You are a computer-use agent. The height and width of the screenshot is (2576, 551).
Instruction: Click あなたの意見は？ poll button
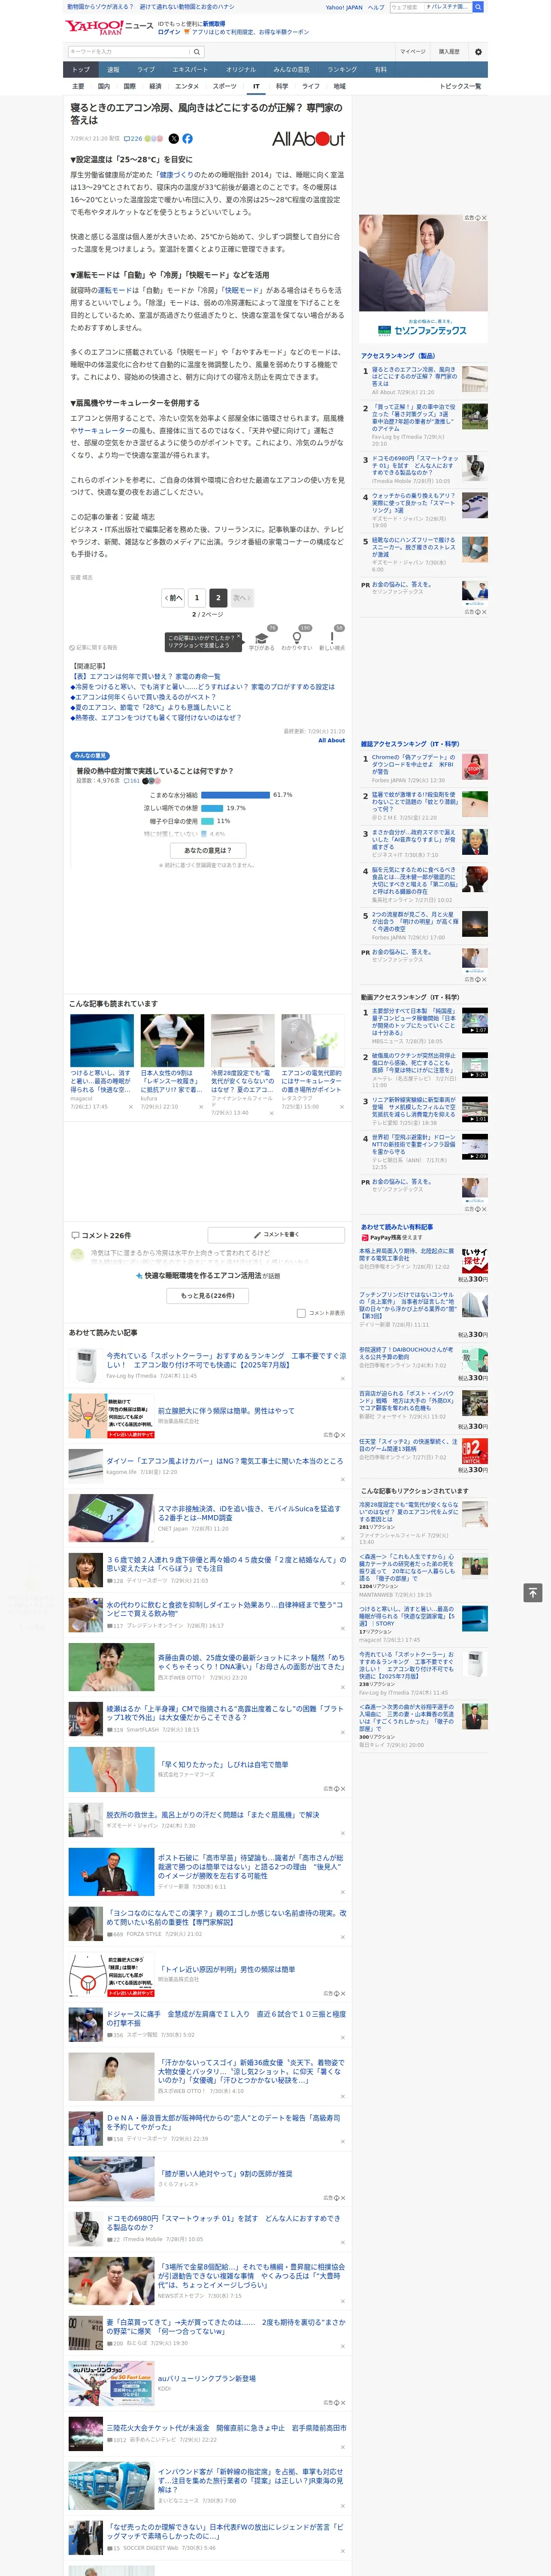point(208,851)
